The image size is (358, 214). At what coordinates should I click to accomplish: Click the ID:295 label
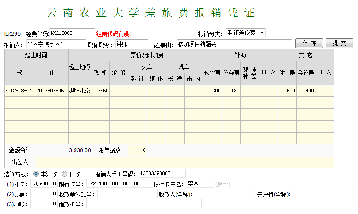12,34
